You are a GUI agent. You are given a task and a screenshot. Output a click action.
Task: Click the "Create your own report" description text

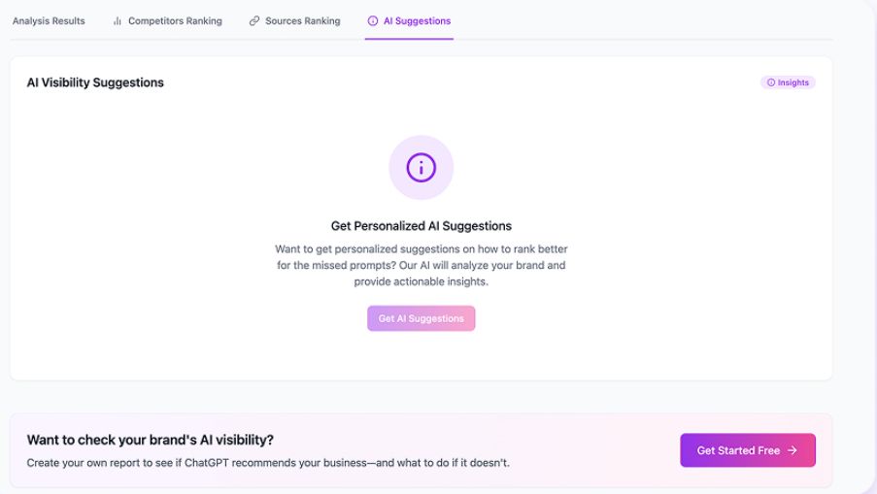[268, 463]
